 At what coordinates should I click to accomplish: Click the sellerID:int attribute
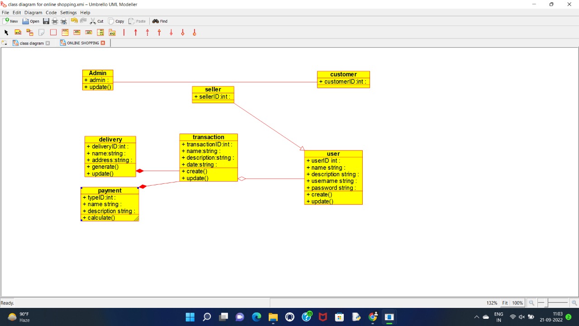[x=212, y=97]
